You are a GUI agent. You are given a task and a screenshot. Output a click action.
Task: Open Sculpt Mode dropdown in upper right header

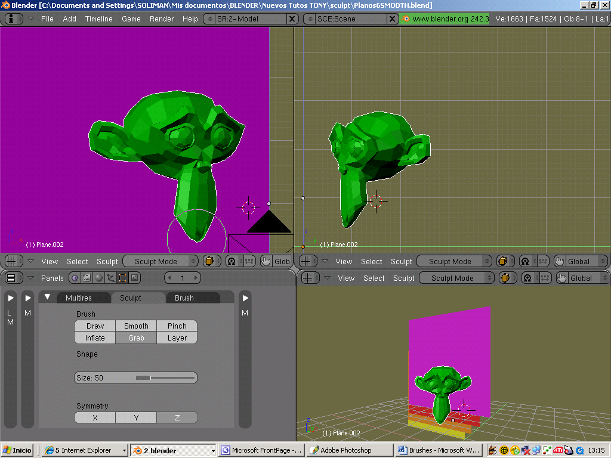(x=454, y=261)
